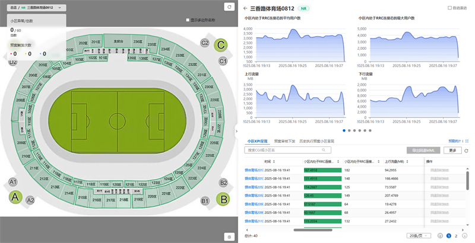Open the 20条/页 page size dropdown
This screenshot has width=475, height=243.
[419, 235]
